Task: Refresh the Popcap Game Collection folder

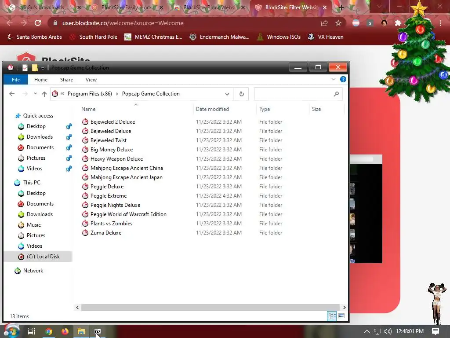Action: [242, 94]
